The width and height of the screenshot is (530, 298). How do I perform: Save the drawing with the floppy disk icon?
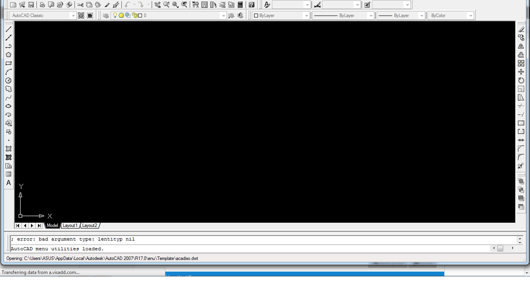click(x=31, y=5)
